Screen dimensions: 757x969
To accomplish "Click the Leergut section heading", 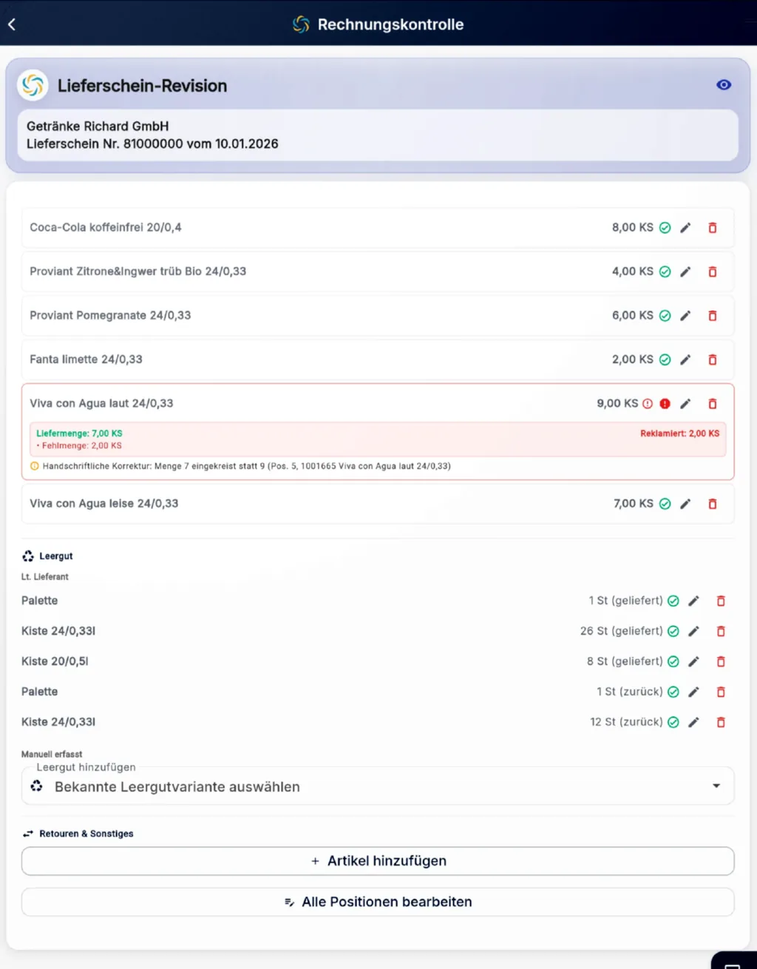I will tap(55, 556).
